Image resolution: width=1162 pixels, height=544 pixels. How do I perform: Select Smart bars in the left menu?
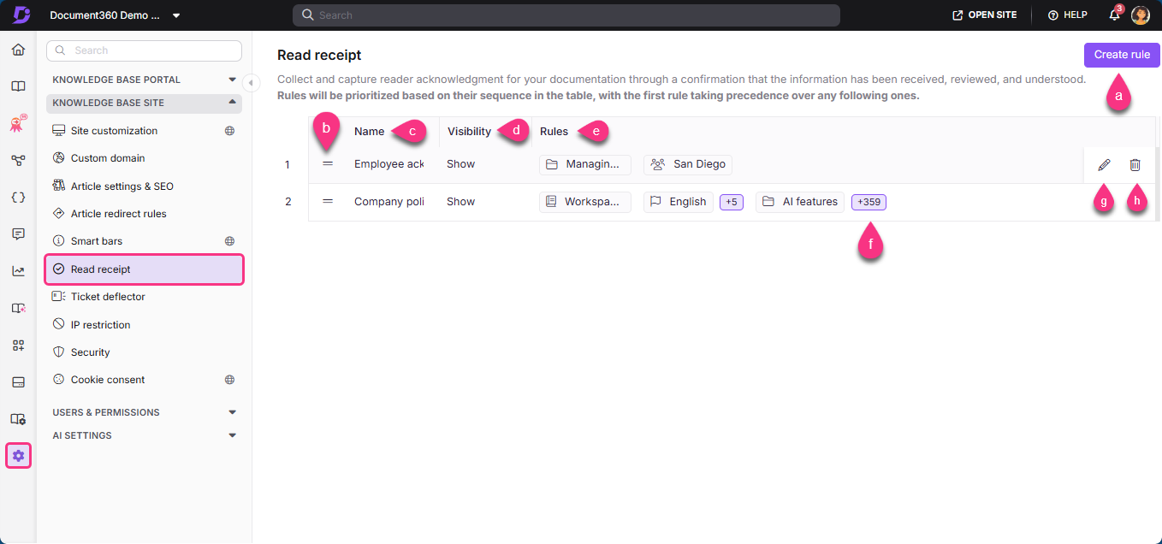point(96,240)
